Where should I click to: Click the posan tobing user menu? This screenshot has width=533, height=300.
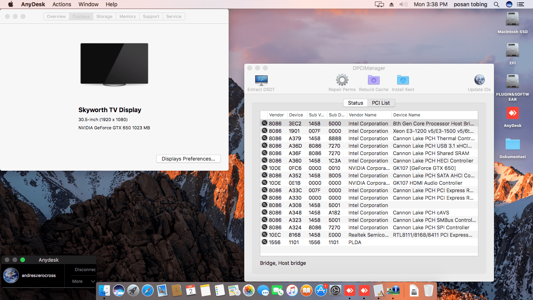[471, 4]
